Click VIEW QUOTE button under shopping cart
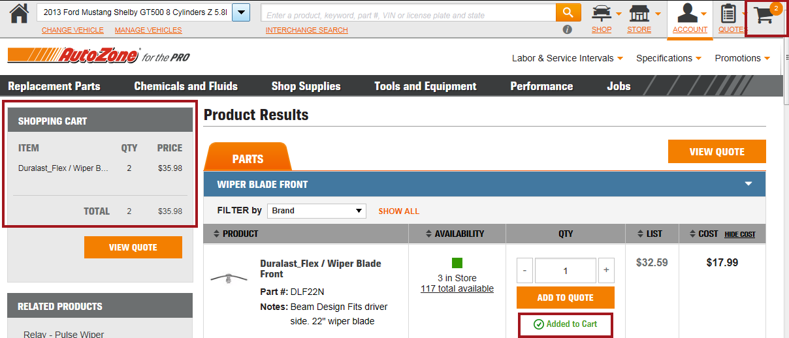The image size is (789, 338). (x=133, y=247)
